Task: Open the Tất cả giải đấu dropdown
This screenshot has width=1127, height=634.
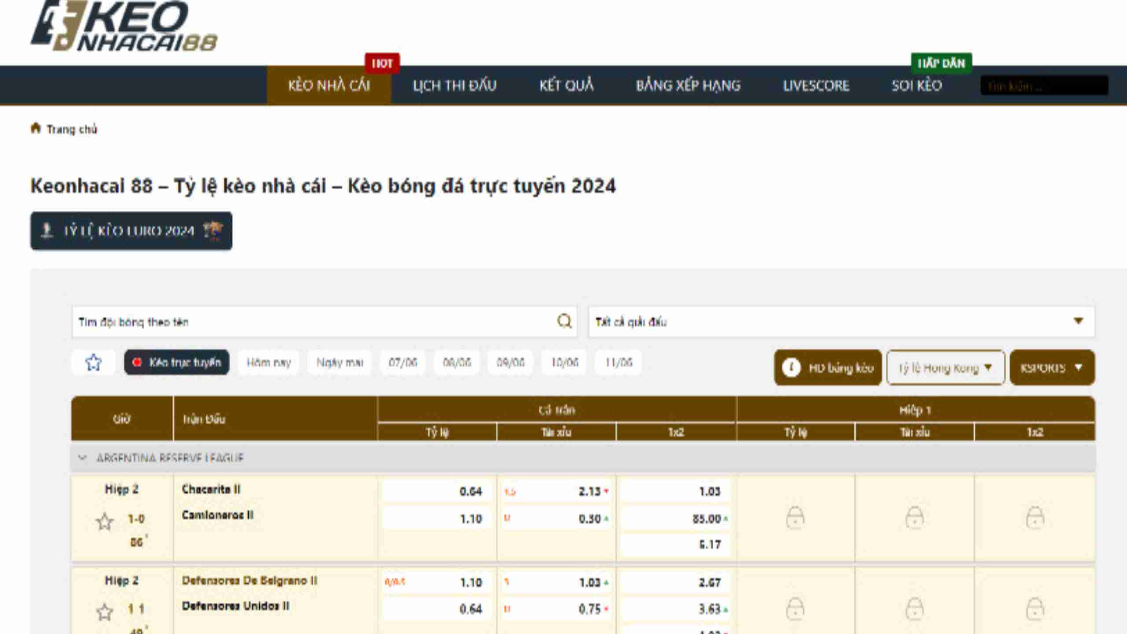Action: pyautogui.click(x=841, y=321)
